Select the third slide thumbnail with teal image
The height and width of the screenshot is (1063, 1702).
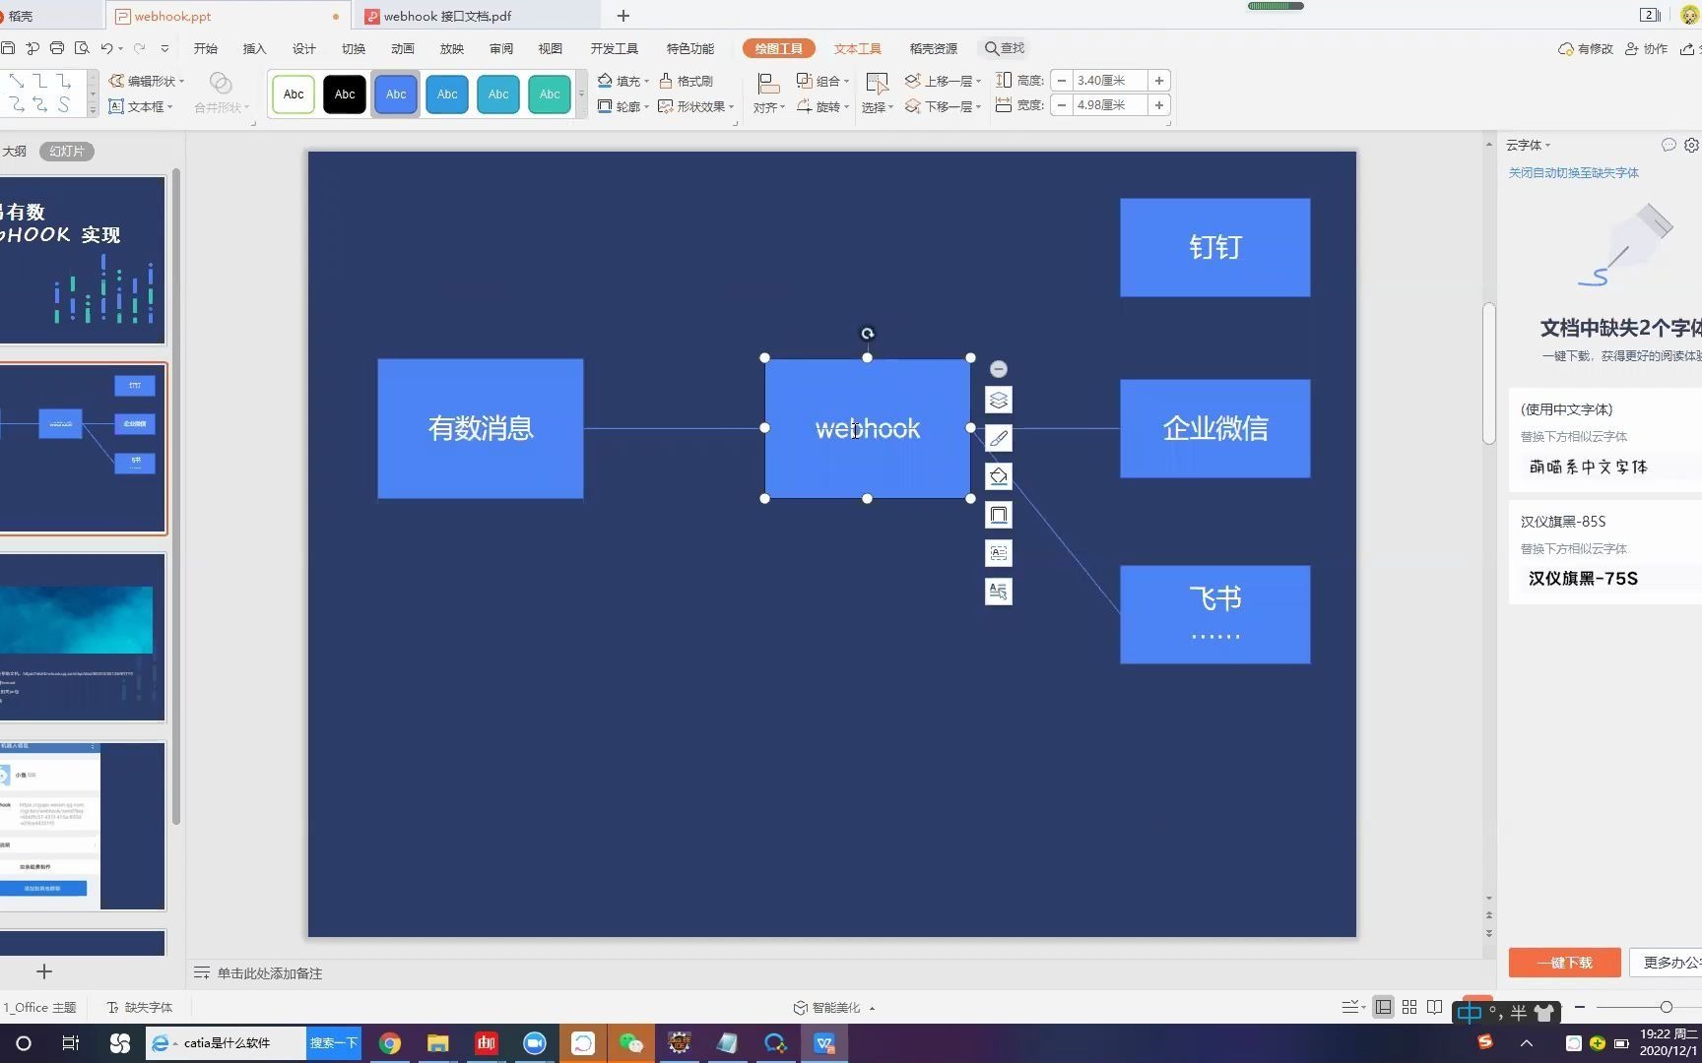83,637
